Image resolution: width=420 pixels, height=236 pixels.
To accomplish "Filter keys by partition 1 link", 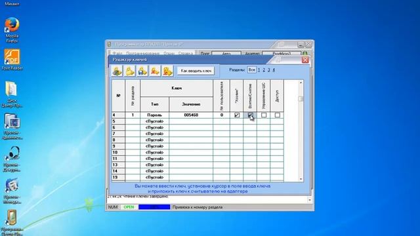I will (x=259, y=70).
